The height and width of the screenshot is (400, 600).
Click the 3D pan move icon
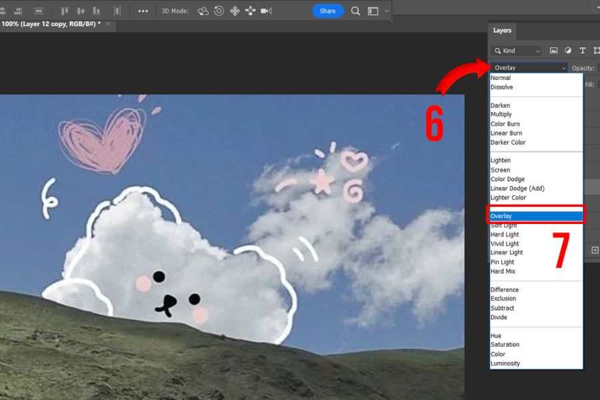[x=235, y=11]
